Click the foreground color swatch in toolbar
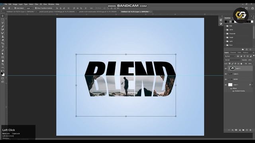The height and width of the screenshot is (143, 255). 2,73
